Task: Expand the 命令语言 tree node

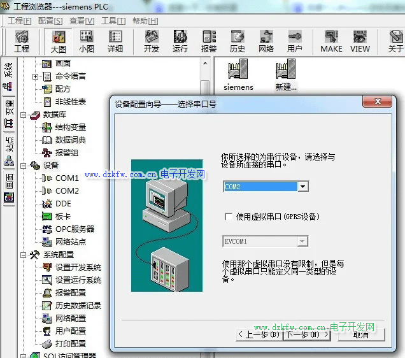Action: coord(36,76)
